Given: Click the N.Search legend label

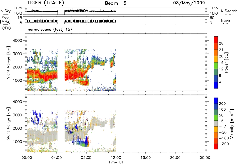Looking at the screenshot, I should [229, 11].
